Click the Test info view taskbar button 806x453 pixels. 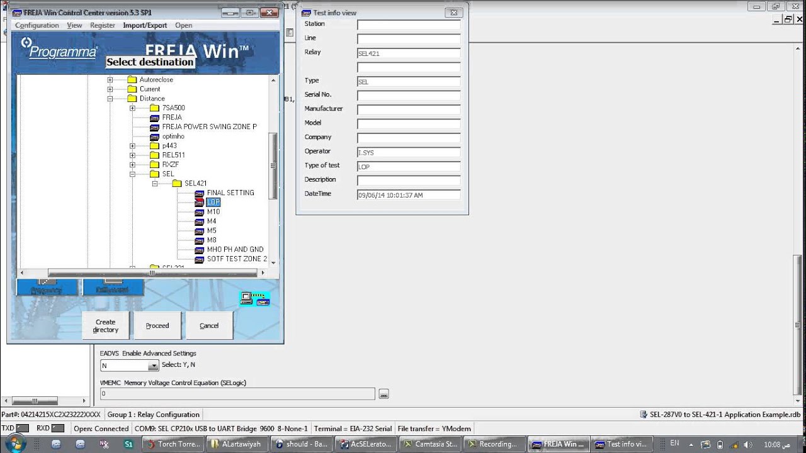tap(621, 444)
